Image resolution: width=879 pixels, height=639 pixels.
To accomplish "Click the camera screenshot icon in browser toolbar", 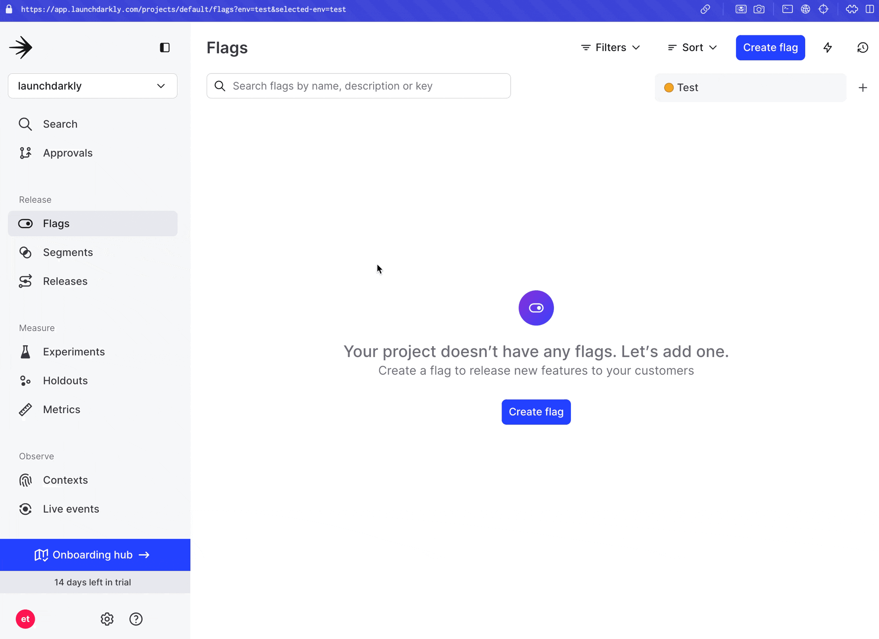I will pos(759,9).
